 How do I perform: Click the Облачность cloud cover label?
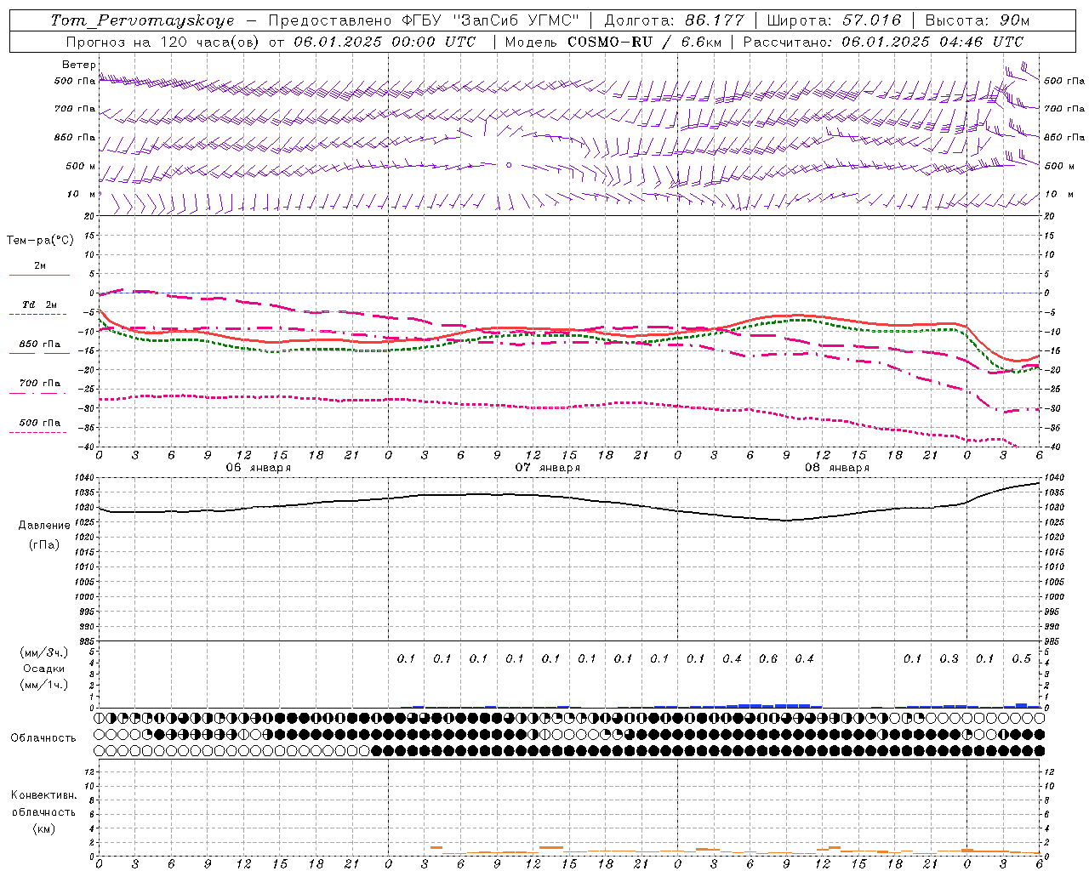[43, 738]
